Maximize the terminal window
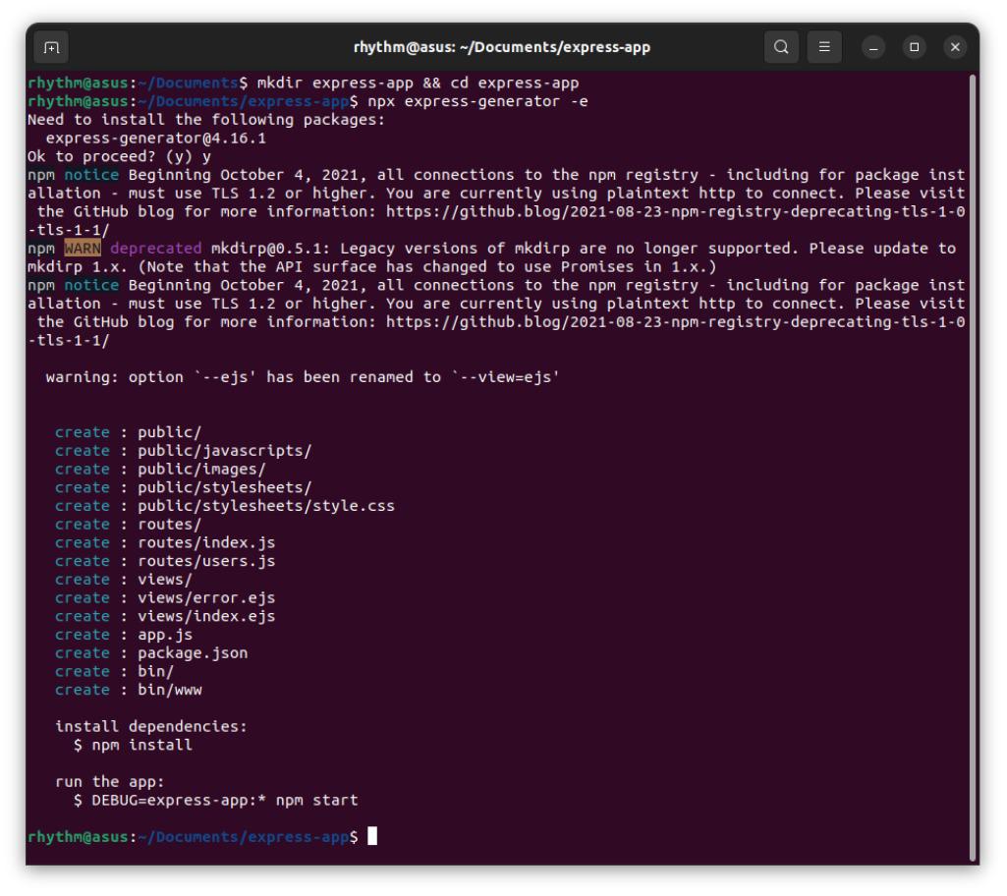The image size is (1007, 896). [x=914, y=47]
